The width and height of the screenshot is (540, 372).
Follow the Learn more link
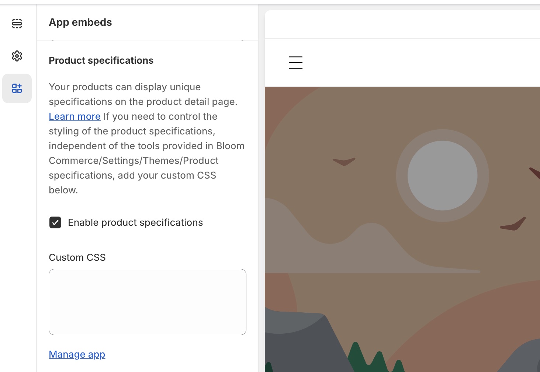[75, 116]
